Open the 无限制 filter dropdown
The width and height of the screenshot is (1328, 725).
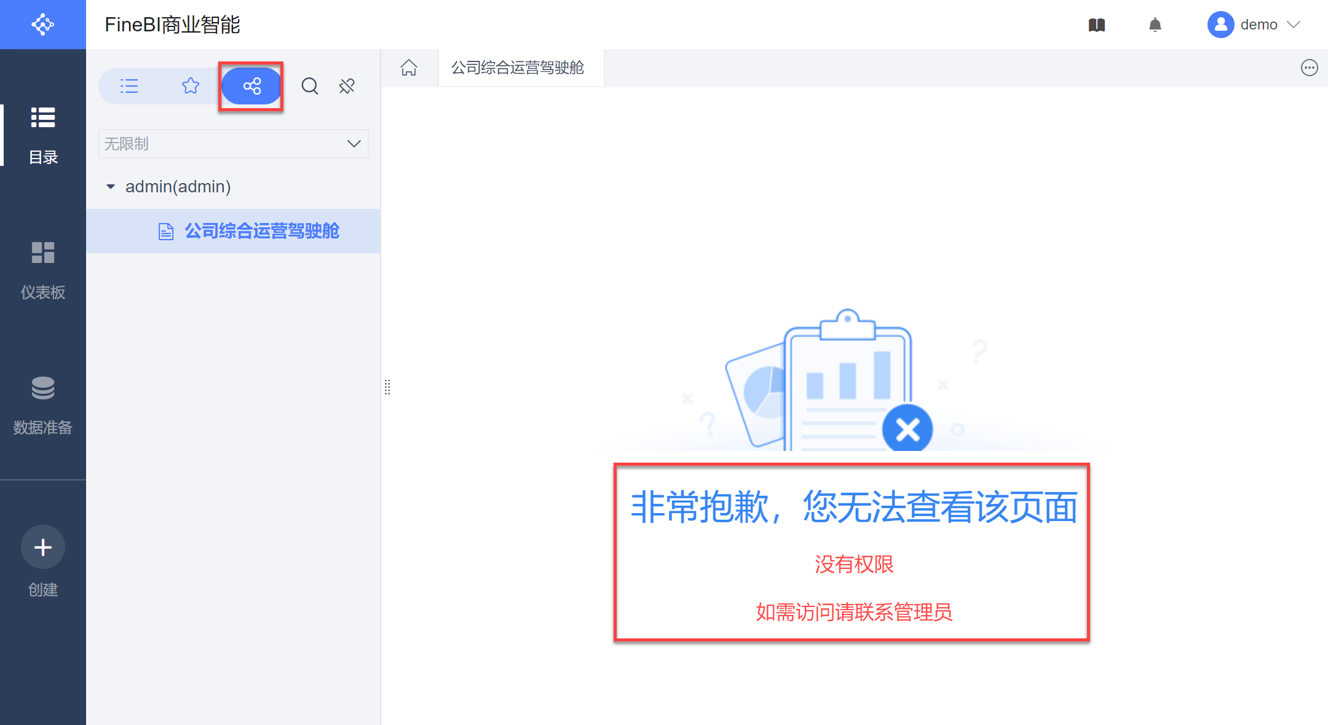pyautogui.click(x=233, y=144)
